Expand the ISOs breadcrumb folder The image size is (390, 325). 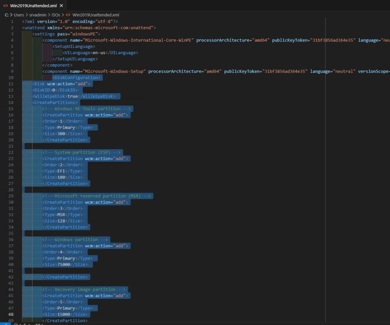[x=56, y=15]
